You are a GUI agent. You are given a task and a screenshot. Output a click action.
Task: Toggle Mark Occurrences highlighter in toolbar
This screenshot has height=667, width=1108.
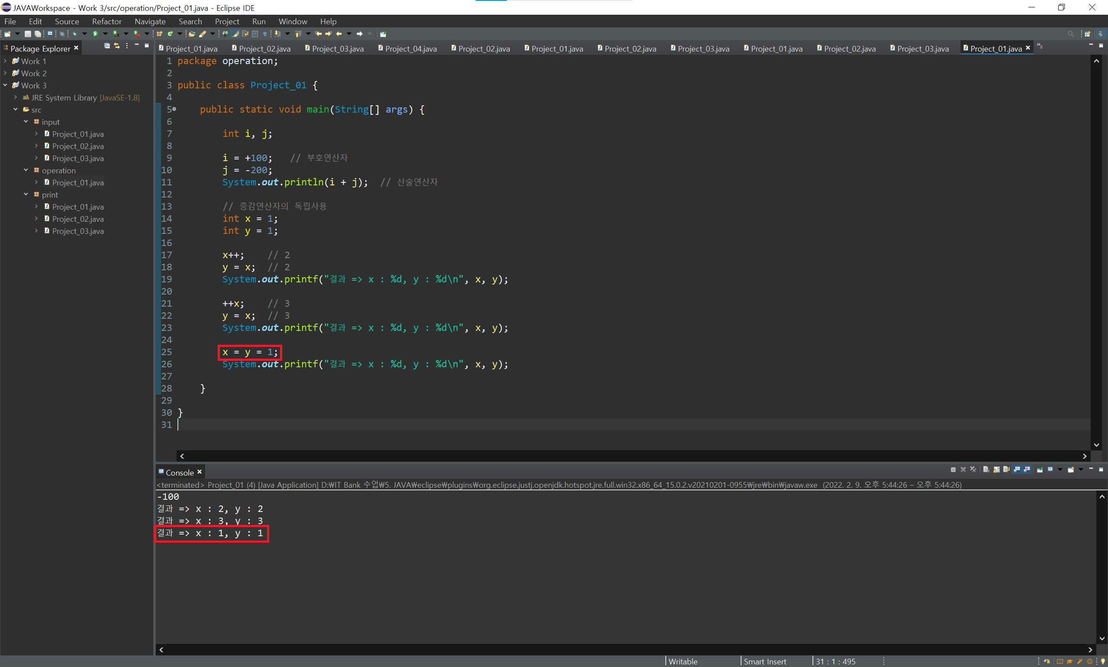click(235, 34)
